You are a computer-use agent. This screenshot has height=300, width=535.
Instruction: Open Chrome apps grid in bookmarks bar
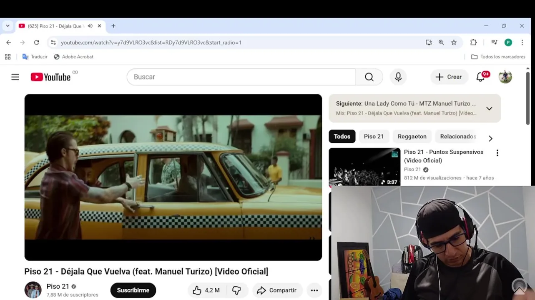click(8, 57)
